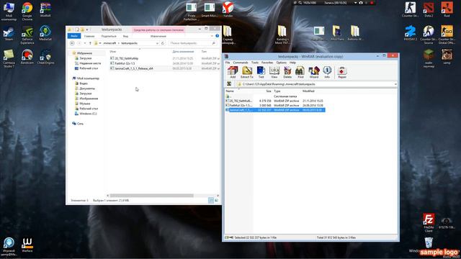Select highlighted IaniteCraft archive in WinRAR
461x259 pixels.
[275, 110]
